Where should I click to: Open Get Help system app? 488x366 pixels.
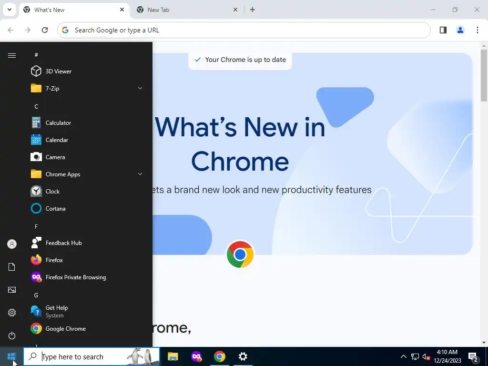(x=87, y=311)
